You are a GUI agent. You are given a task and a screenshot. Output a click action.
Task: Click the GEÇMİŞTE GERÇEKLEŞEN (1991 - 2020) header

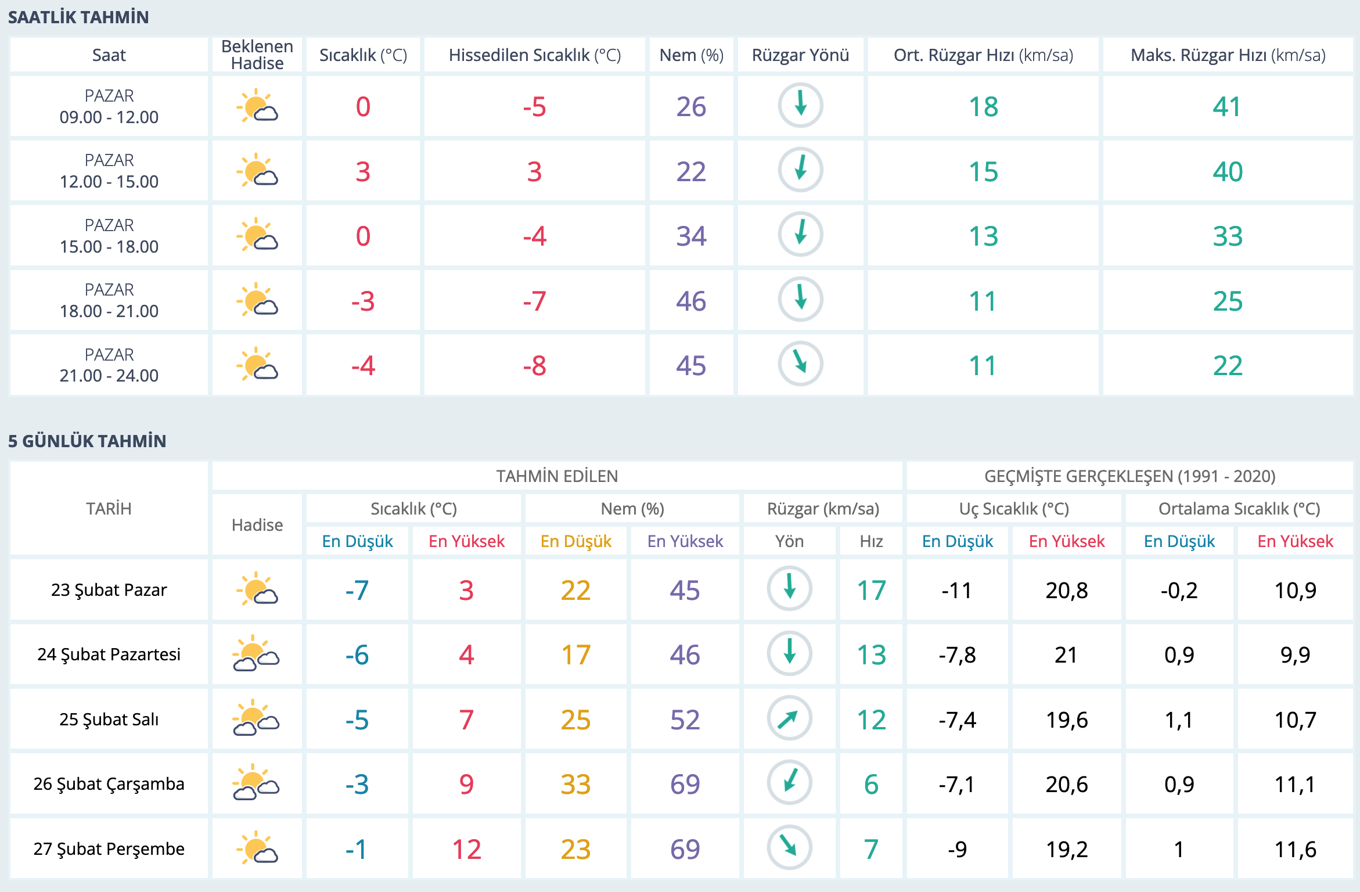[1129, 476]
